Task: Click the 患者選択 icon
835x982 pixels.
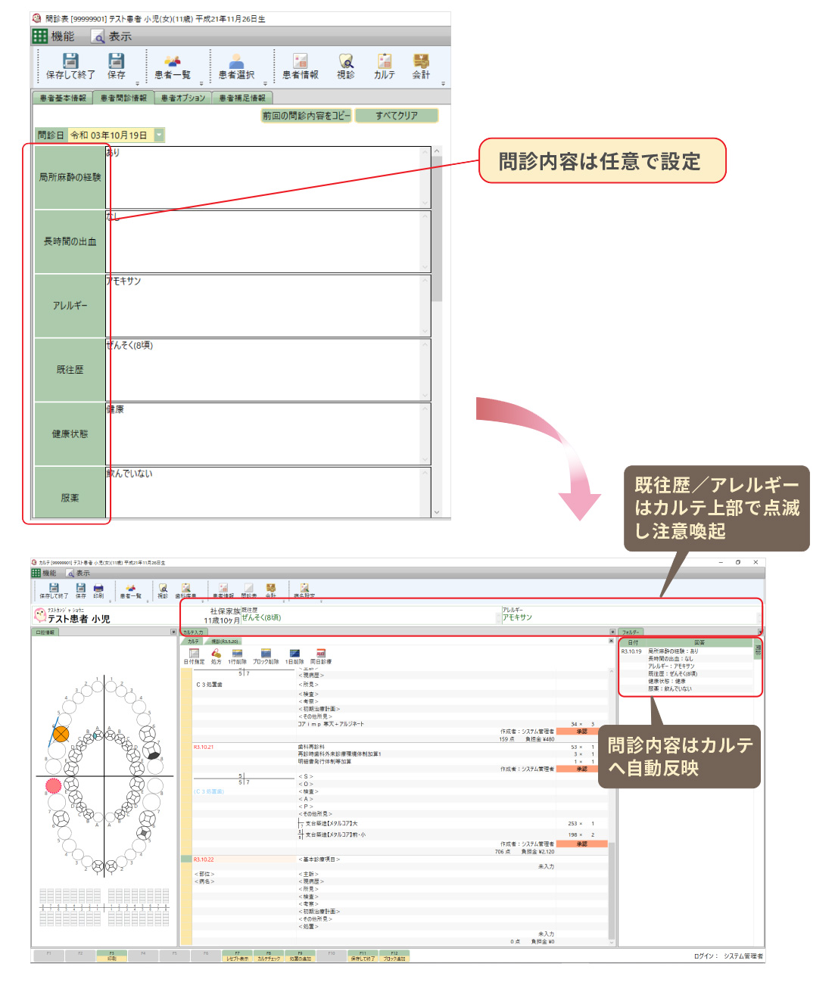Action: [x=236, y=66]
